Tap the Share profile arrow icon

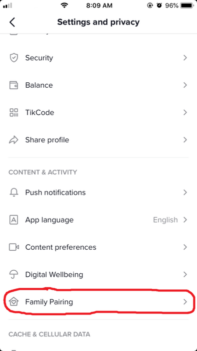tap(13, 140)
